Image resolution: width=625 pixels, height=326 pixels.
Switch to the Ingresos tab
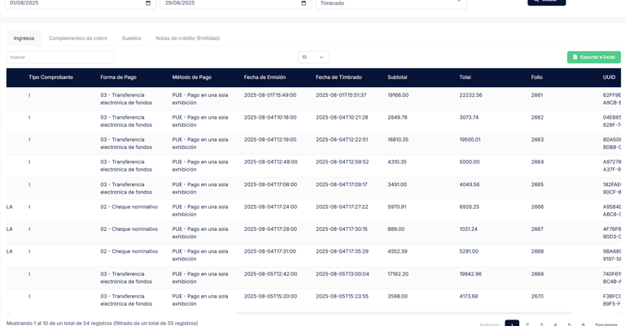click(x=24, y=38)
